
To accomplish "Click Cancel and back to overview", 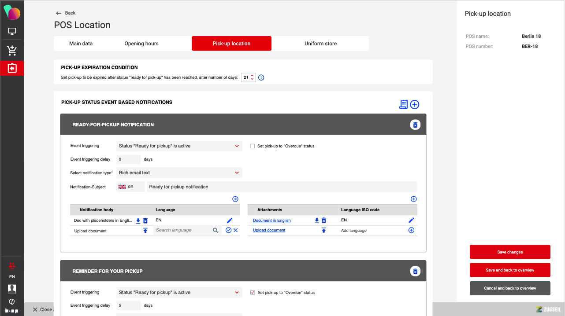I will 510,288.
